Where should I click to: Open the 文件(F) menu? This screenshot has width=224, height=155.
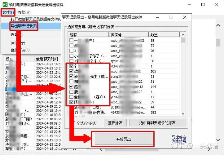[8, 12]
